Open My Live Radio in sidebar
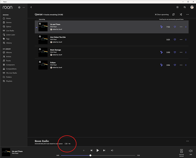This screenshot has height=158, width=196. pyautogui.click(x=10, y=73)
